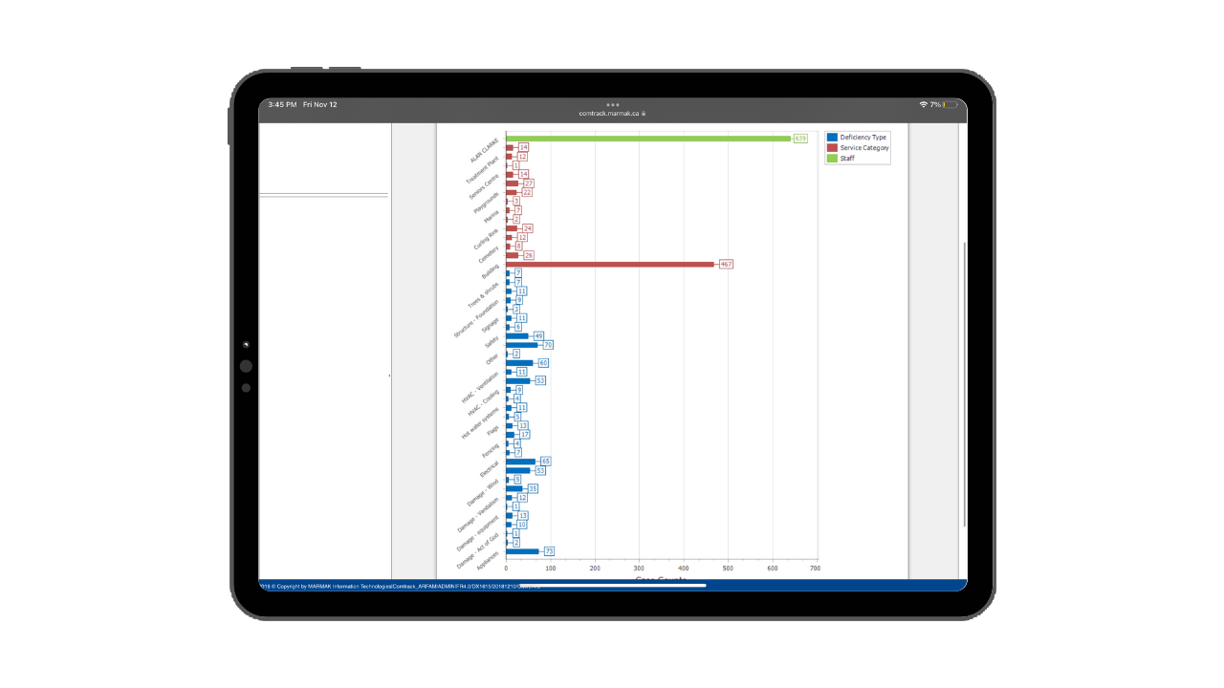This screenshot has width=1224, height=688.
Task: Click the Damage - Vandalism axis label
Action: click(479, 515)
